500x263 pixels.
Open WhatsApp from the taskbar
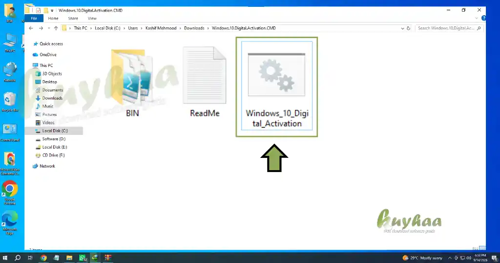point(83,258)
